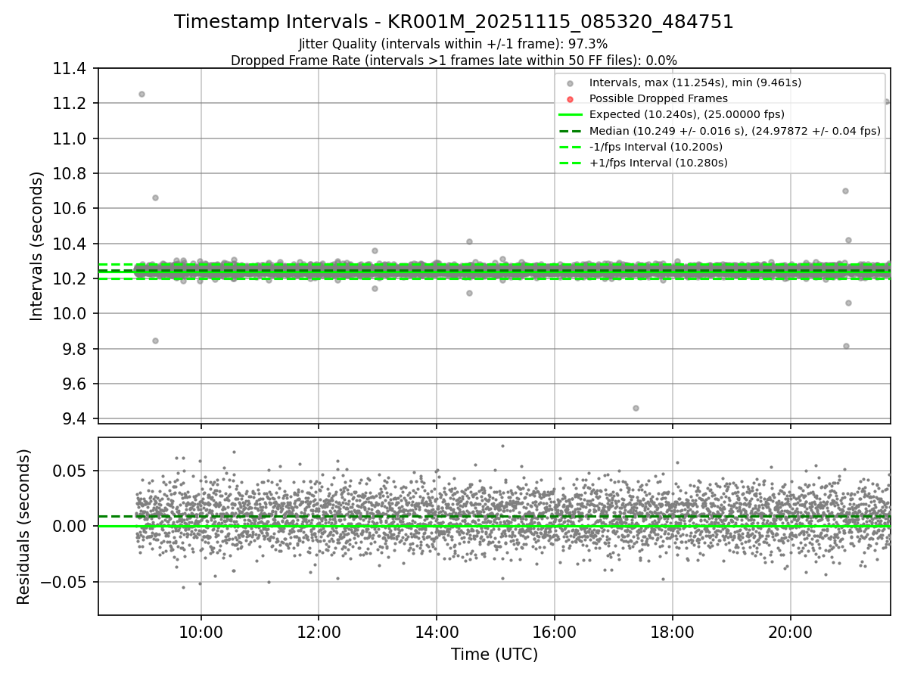Click legend entry 'Expected (10.240s), (25.00000 fps)'
Image resolution: width=908 pixels, height=681 pixels.
pyautogui.click(x=687, y=114)
